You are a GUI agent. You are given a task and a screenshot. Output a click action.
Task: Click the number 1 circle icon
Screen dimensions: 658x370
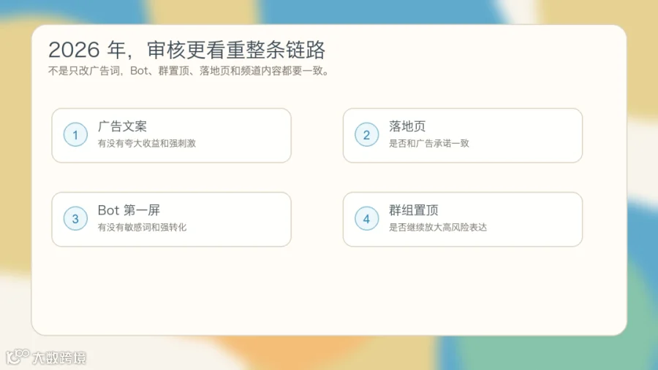(75, 135)
